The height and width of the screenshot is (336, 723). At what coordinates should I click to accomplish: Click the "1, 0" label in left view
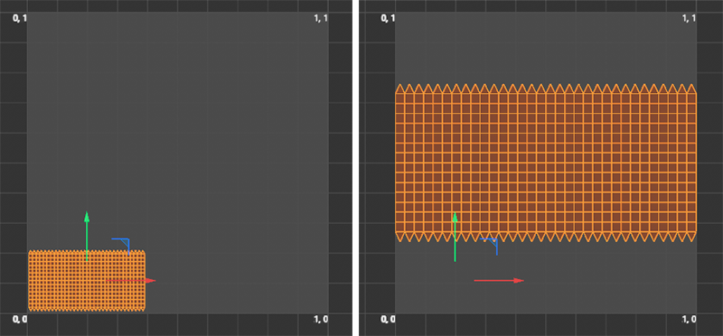pyautogui.click(x=321, y=319)
